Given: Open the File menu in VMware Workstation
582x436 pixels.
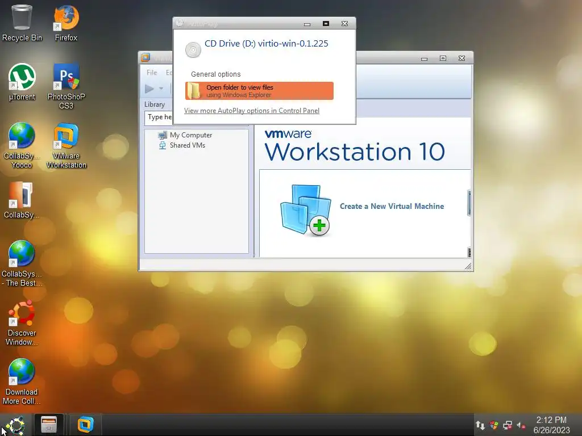Looking at the screenshot, I should pos(152,73).
